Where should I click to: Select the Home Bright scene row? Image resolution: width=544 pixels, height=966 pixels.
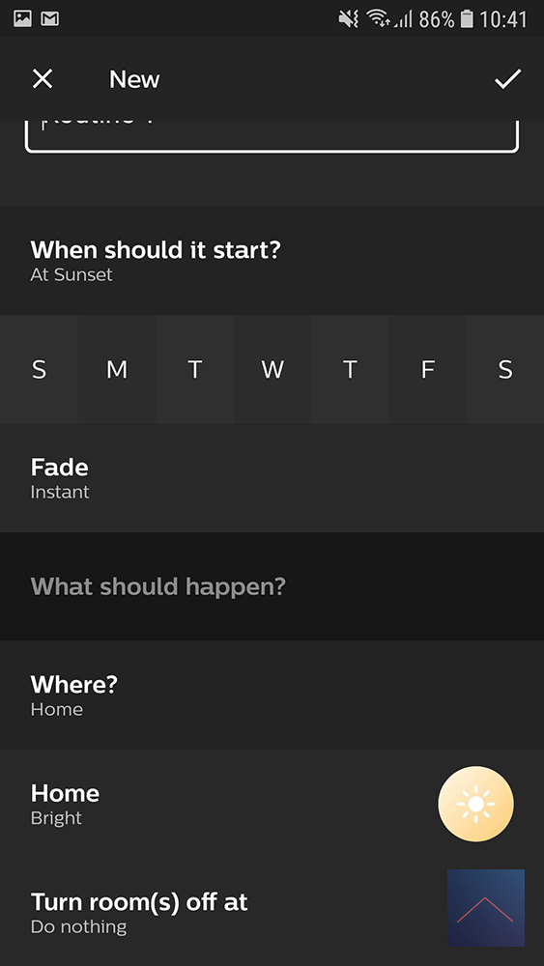(272, 804)
